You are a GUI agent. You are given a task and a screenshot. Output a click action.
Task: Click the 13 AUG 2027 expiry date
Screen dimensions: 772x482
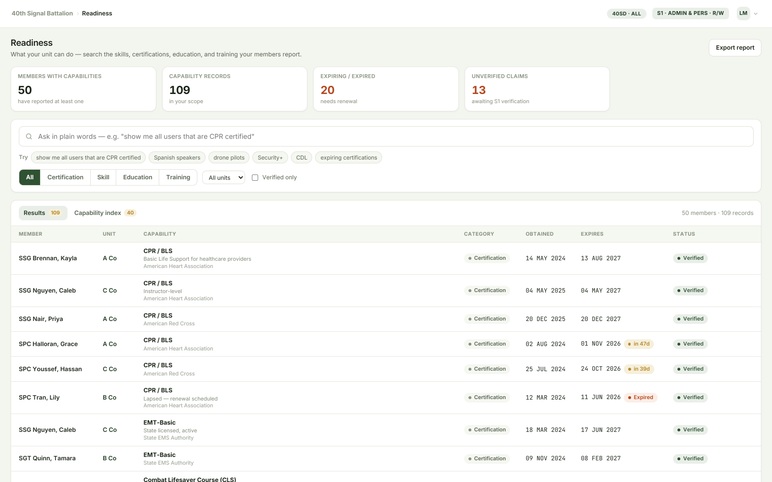click(601, 258)
